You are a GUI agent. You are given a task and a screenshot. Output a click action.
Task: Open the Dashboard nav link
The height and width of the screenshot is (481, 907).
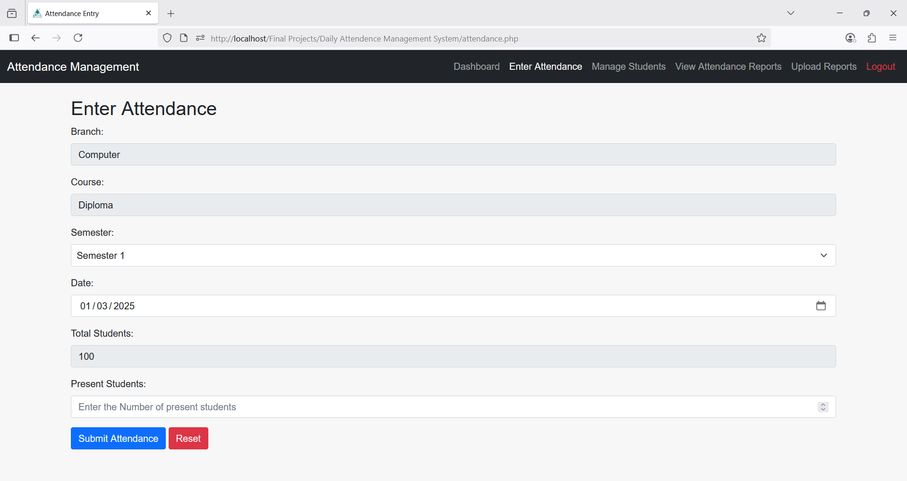(x=476, y=66)
